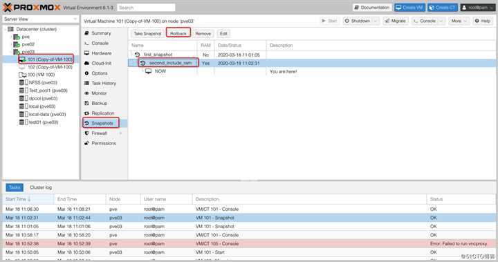Click the VM 102 monitor icon

[22, 67]
